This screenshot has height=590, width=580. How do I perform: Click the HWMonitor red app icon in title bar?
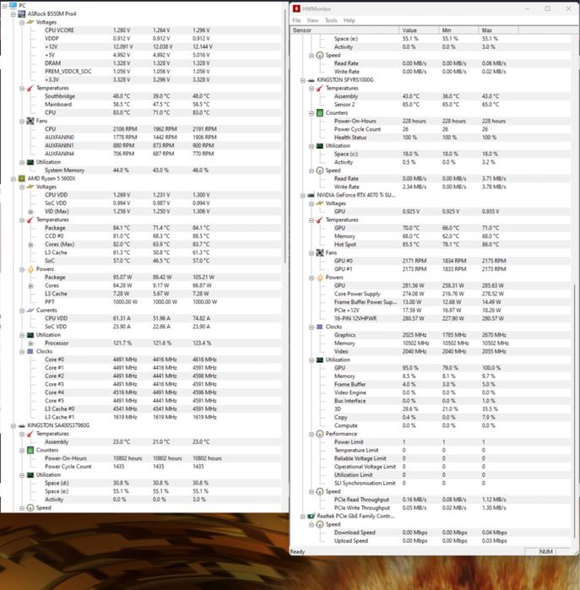pyautogui.click(x=296, y=8)
